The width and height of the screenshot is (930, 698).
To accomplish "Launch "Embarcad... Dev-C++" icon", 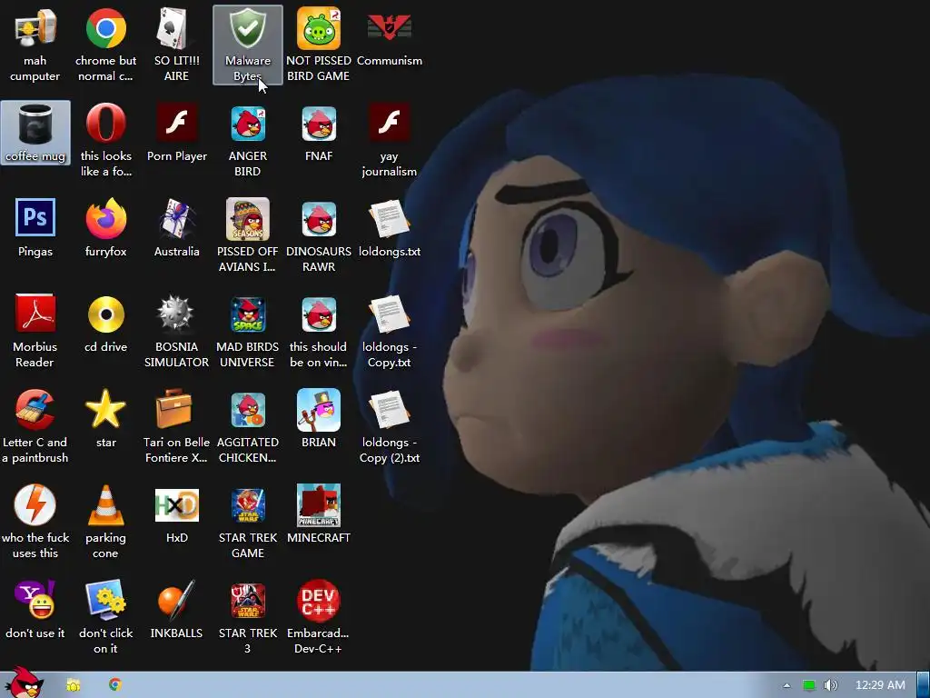I will (x=319, y=618).
